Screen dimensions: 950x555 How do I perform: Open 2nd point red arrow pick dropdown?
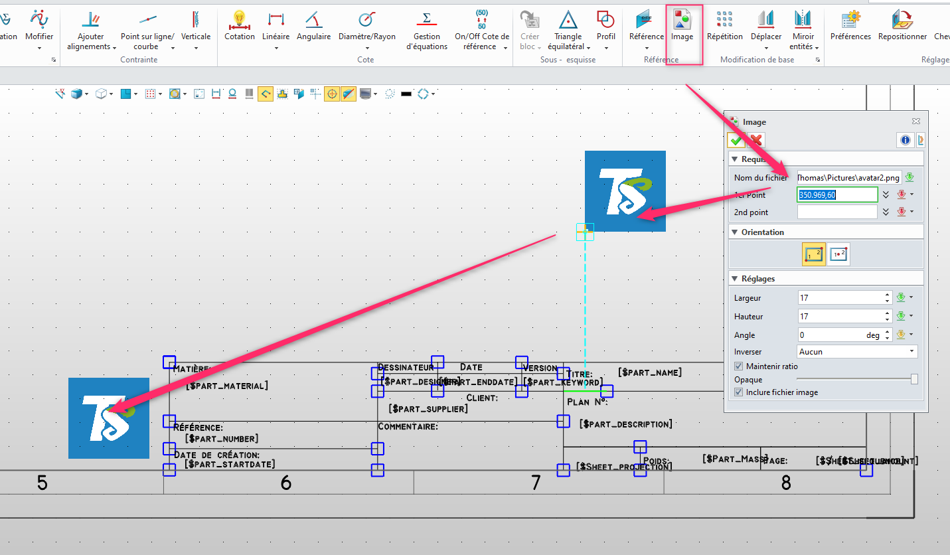912,212
